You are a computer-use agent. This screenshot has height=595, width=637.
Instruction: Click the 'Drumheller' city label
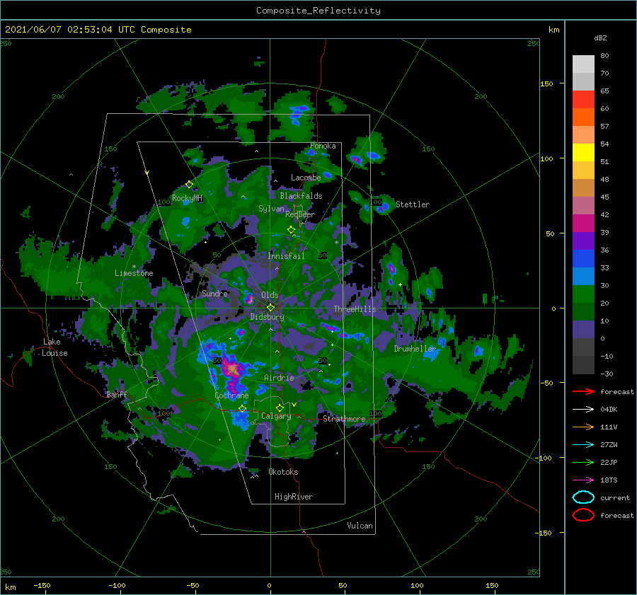[x=415, y=349]
